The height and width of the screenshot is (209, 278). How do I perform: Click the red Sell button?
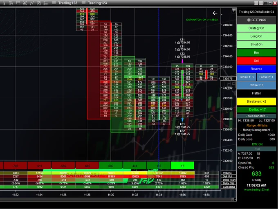click(x=256, y=61)
